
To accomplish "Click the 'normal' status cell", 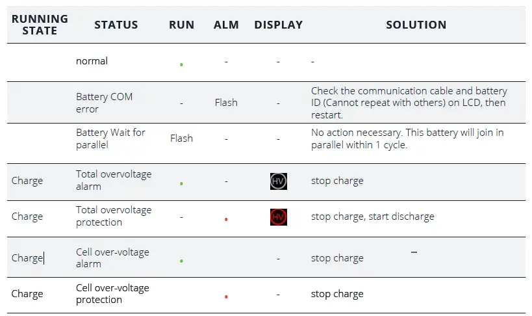I will coord(92,61).
